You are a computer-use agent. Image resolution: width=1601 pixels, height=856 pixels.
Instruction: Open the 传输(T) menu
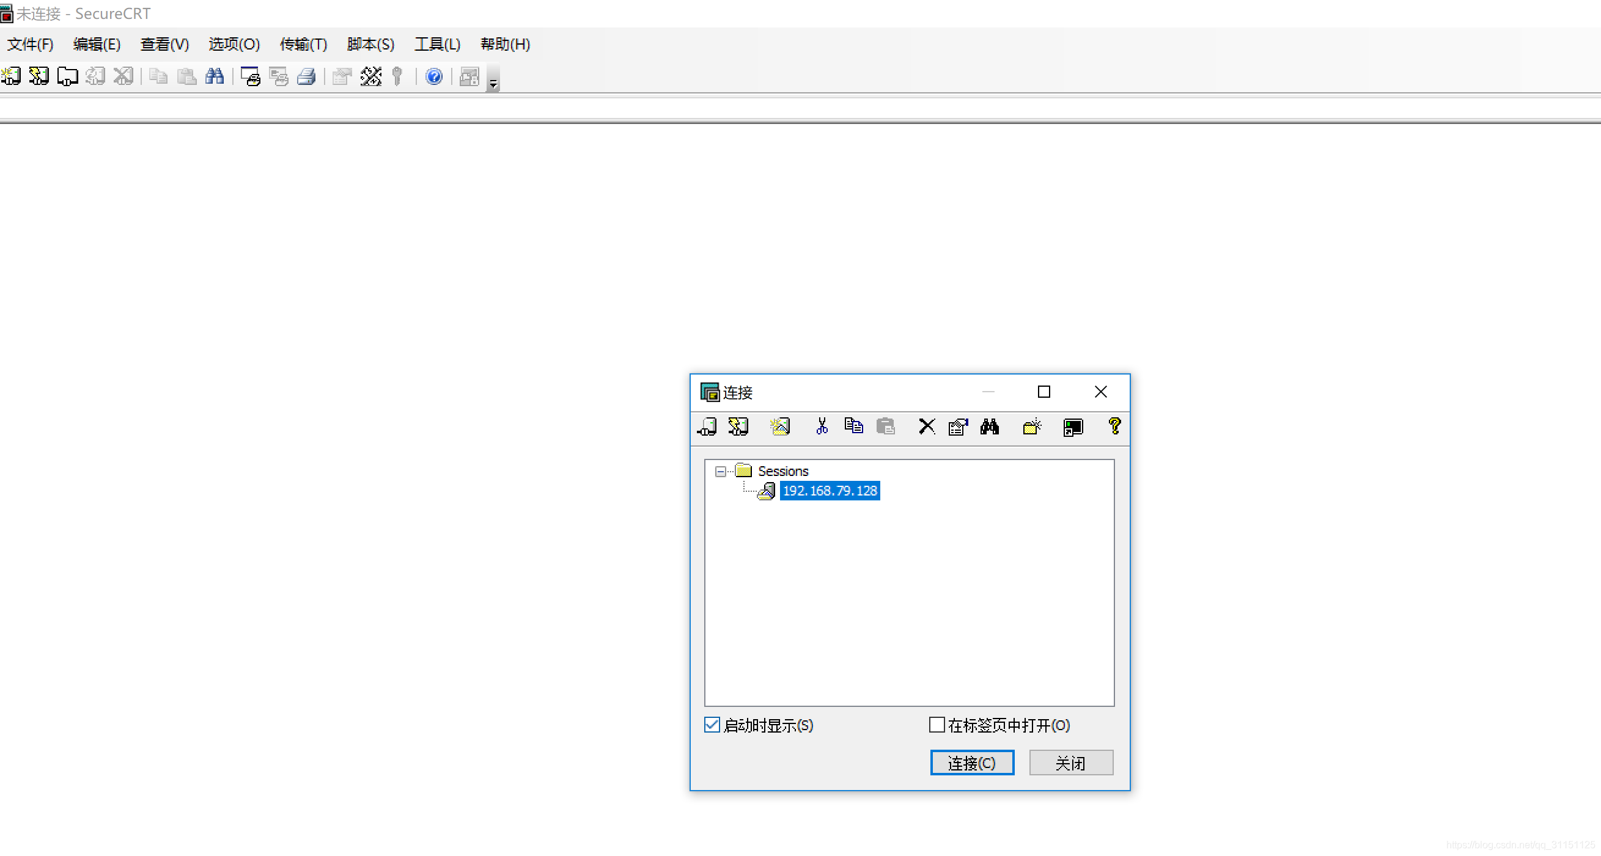(303, 44)
